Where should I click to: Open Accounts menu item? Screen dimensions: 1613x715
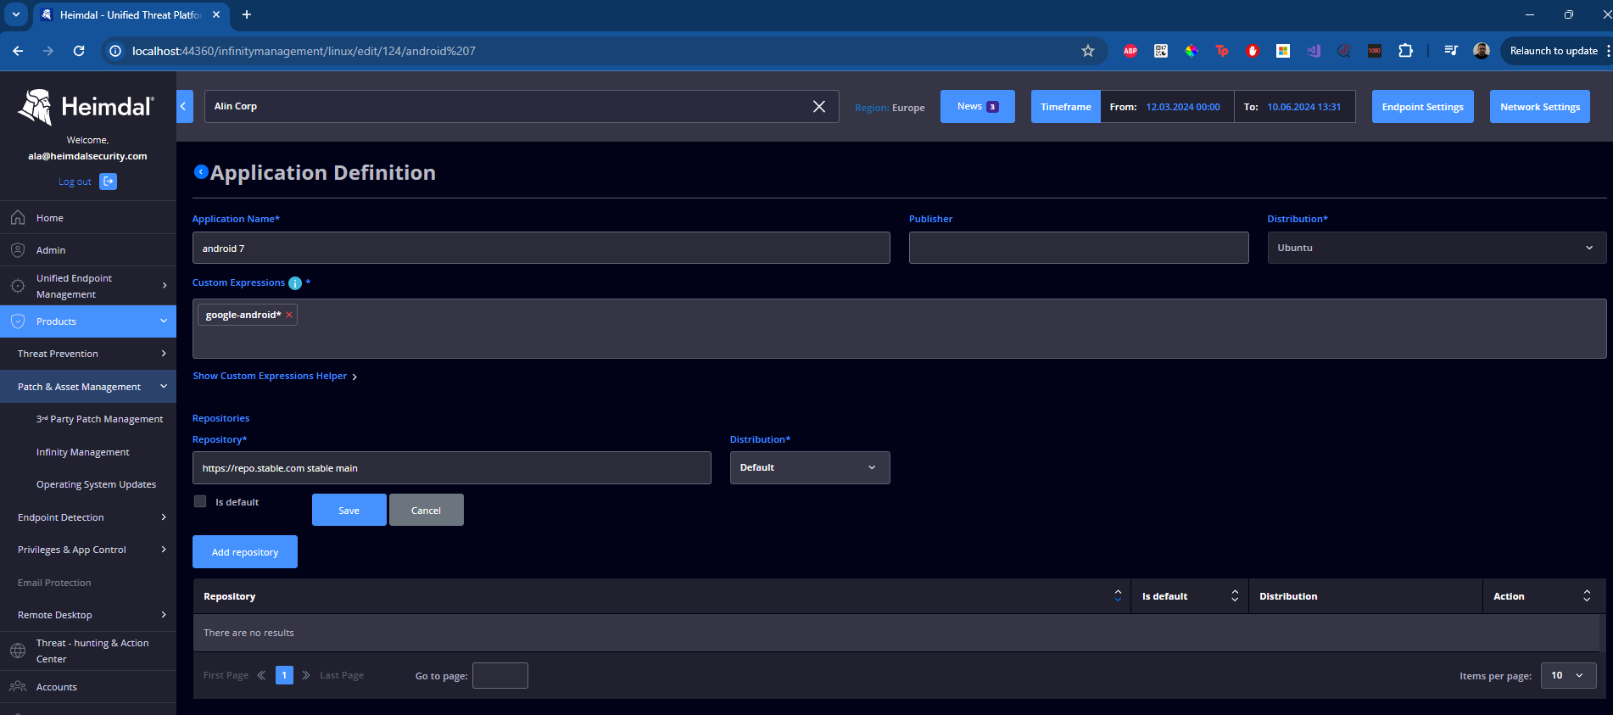[x=56, y=687]
